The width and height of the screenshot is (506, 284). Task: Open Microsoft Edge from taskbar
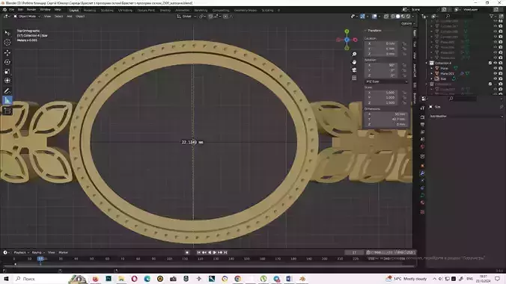(147, 279)
